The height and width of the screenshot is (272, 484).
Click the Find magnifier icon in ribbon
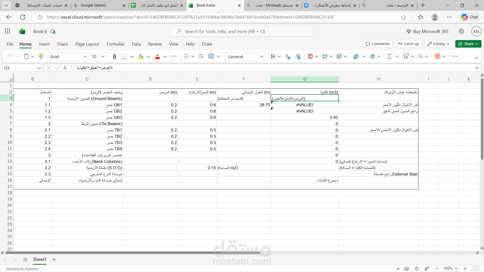[x=420, y=56]
